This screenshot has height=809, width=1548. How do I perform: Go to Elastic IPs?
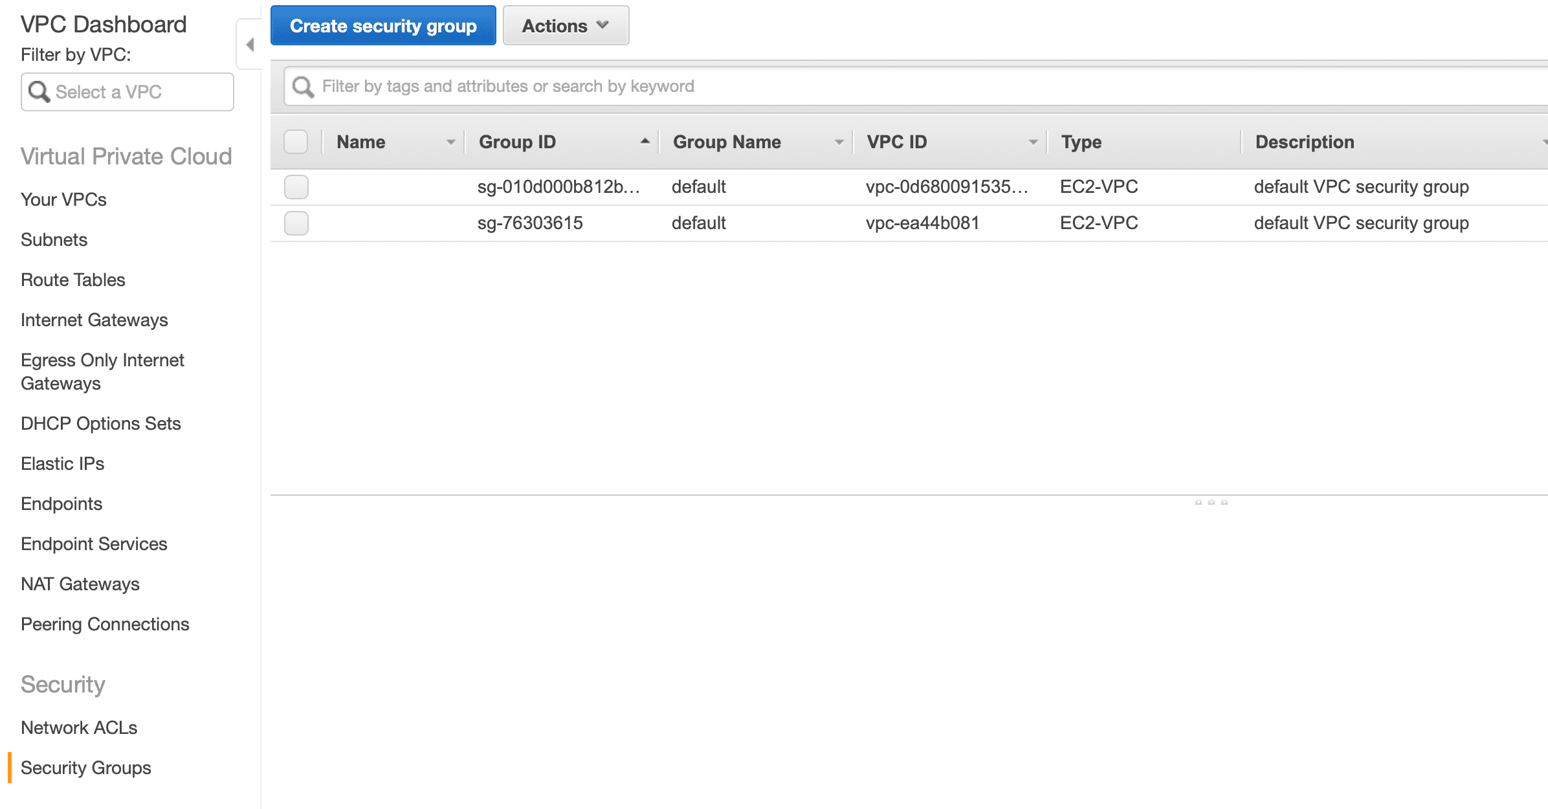point(63,463)
